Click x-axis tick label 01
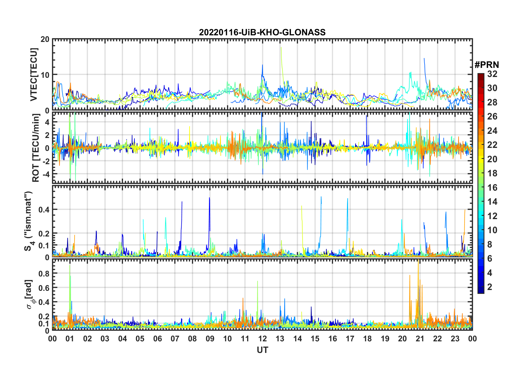525x367 pixels. [x=70, y=339]
